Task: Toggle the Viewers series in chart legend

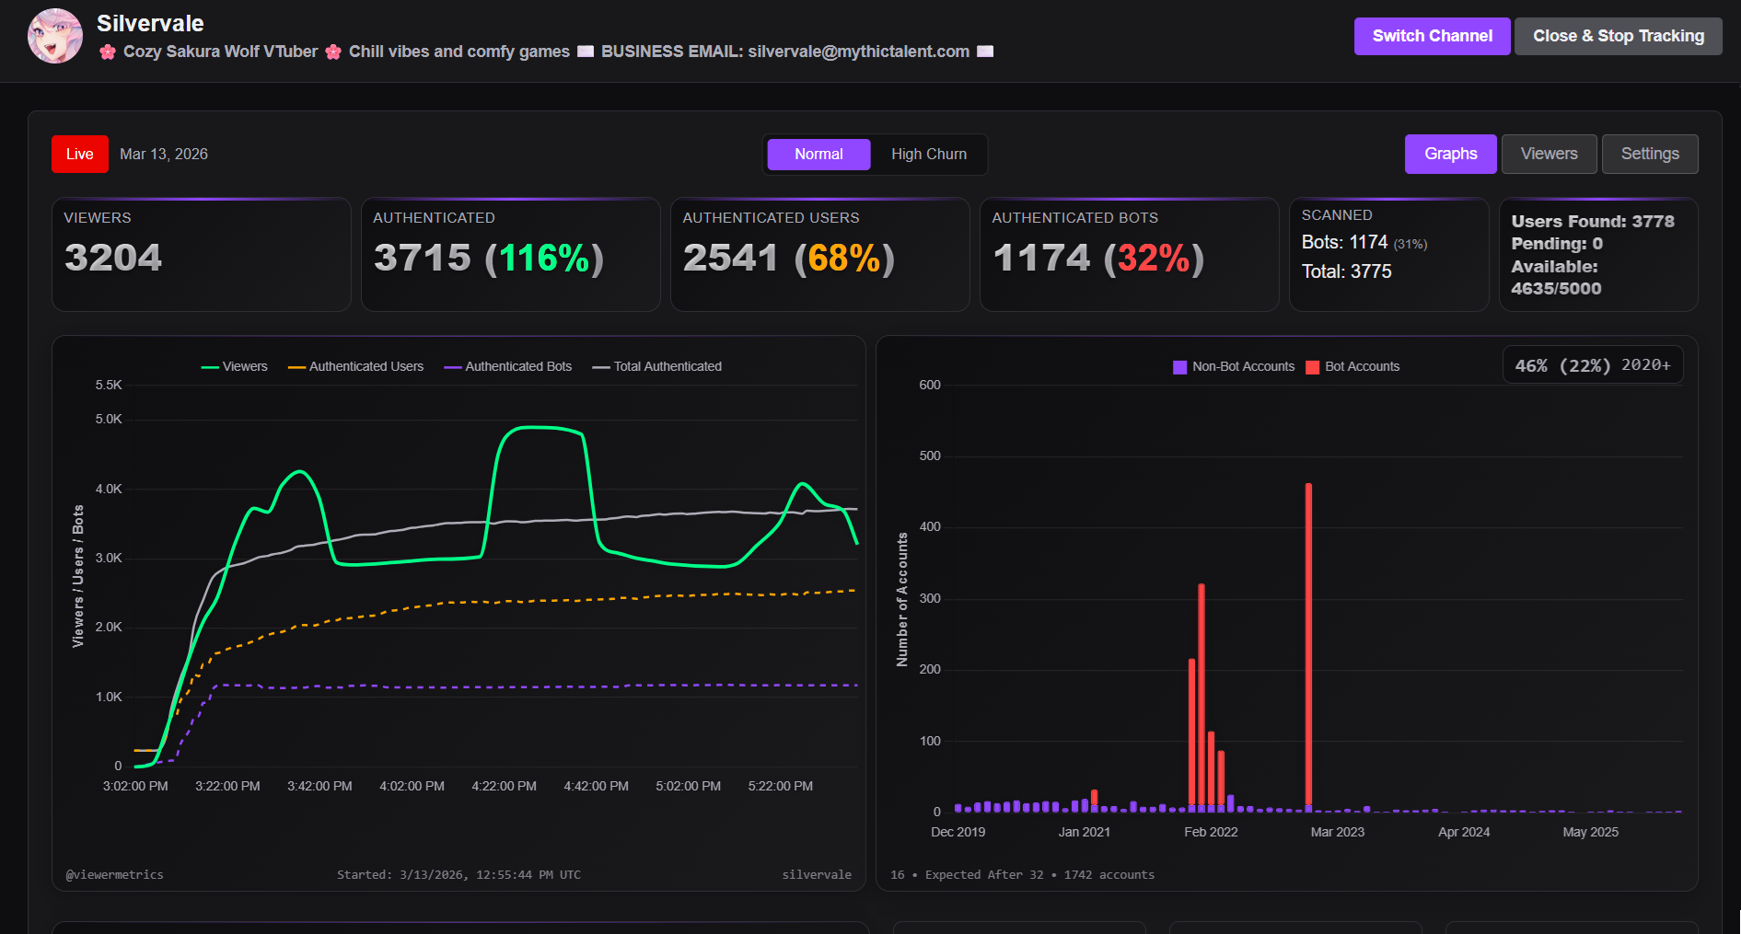Action: 235,366
